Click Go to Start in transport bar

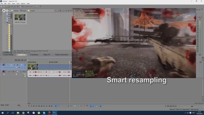(44, 106)
